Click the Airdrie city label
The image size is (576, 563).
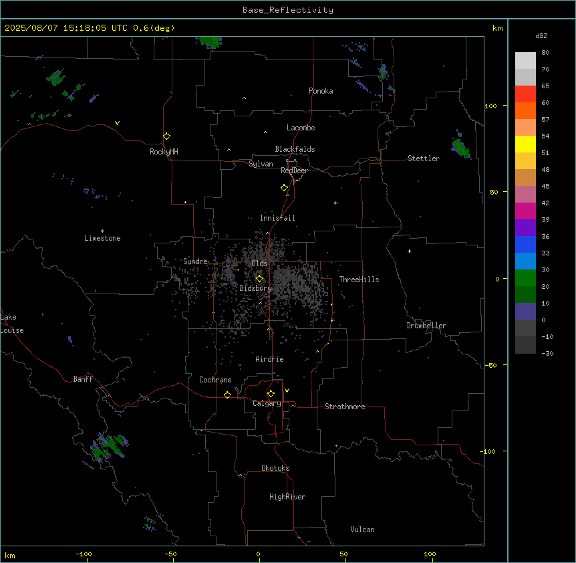coord(269,359)
